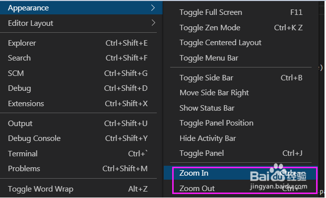Expand the Appearance submenu arrow
Screen dimensions: 326x198
click(x=153, y=8)
